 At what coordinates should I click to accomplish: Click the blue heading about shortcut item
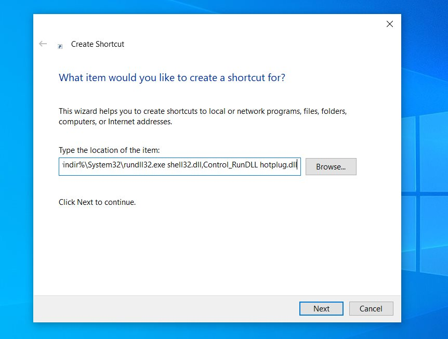pos(172,78)
